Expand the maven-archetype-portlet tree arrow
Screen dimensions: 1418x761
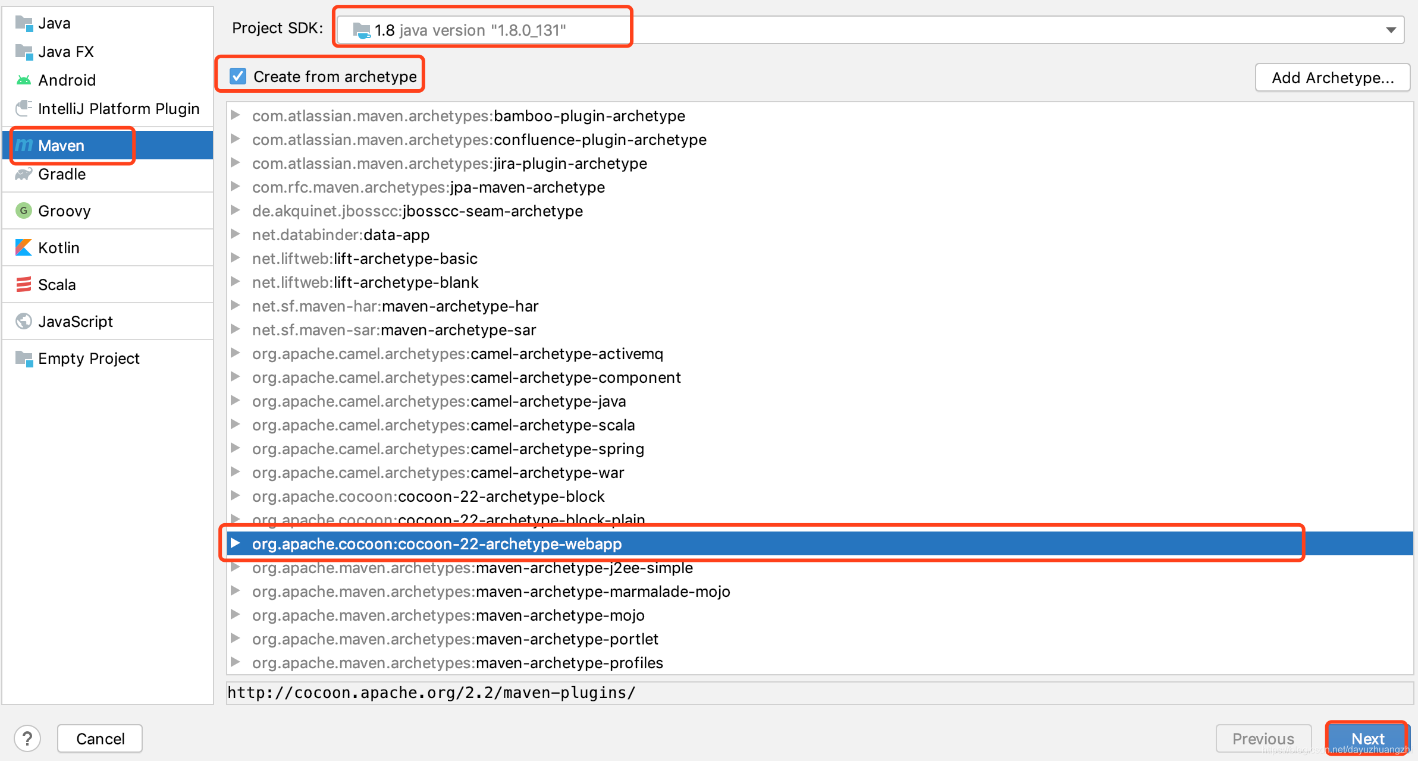tap(236, 638)
